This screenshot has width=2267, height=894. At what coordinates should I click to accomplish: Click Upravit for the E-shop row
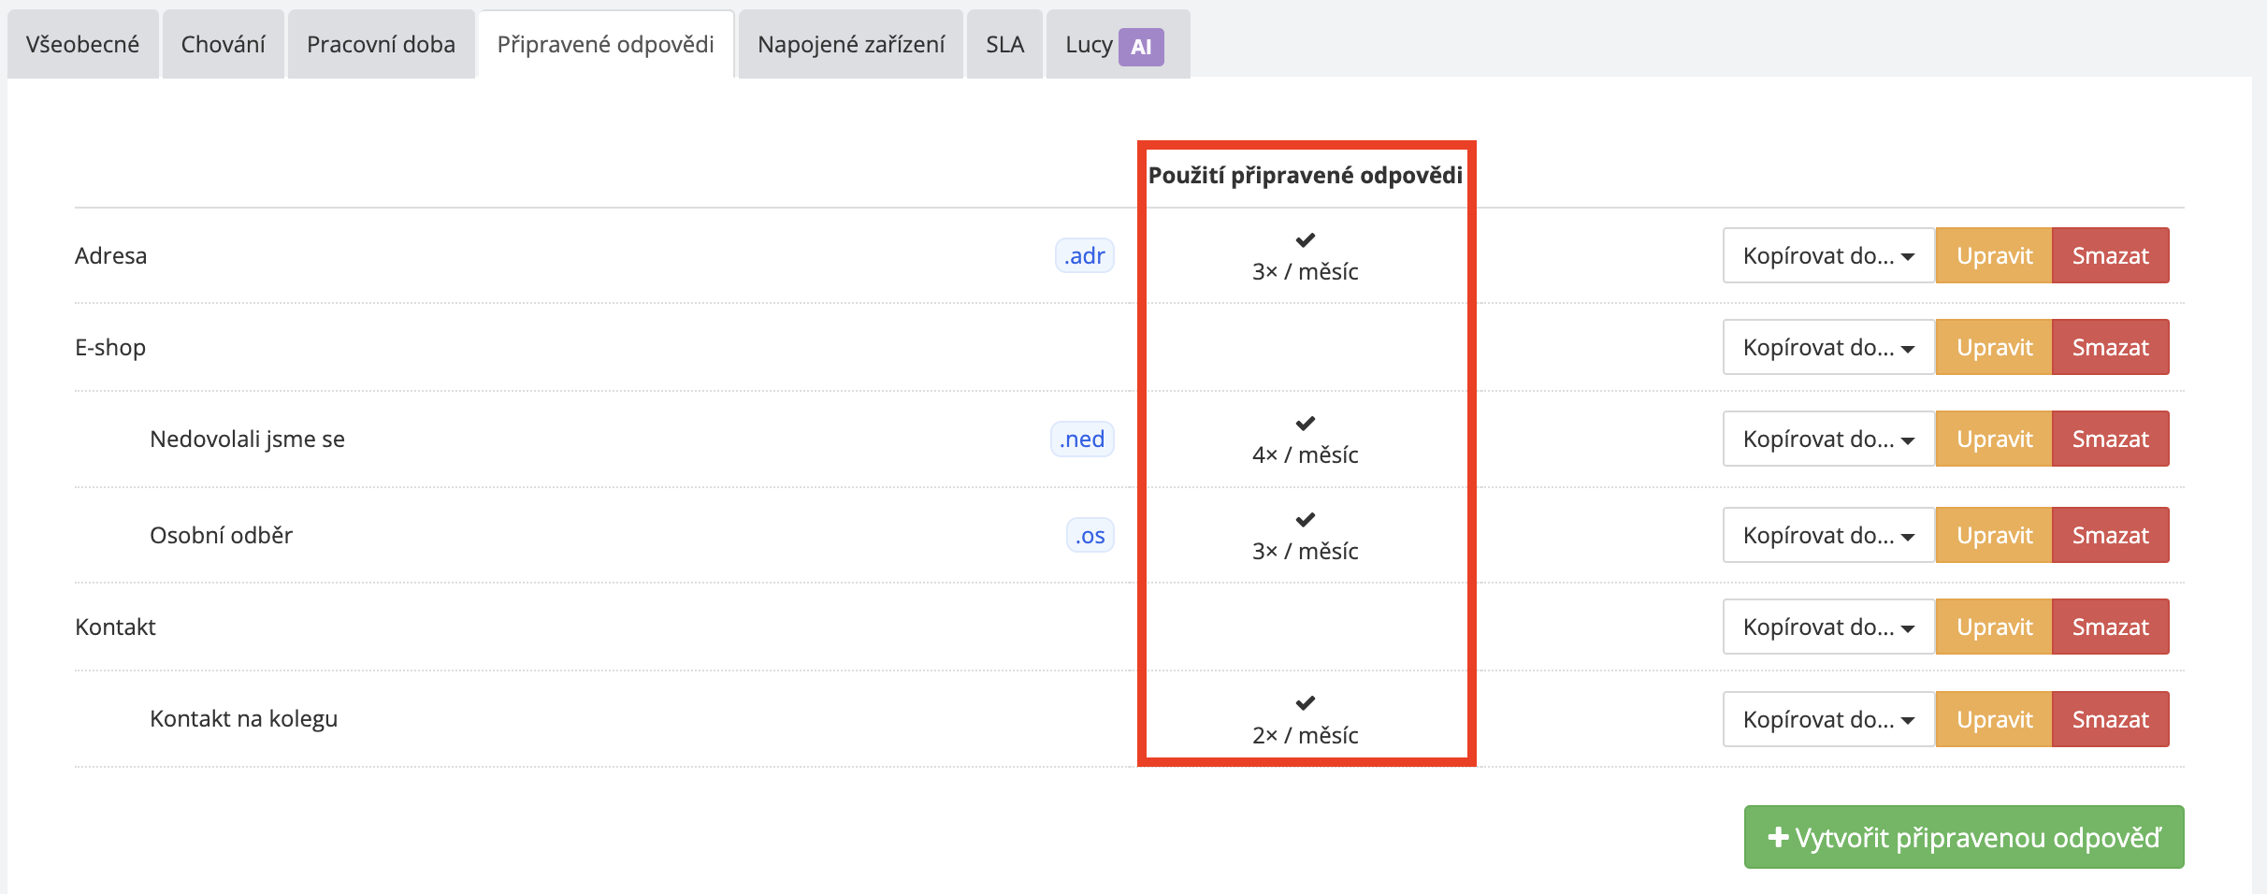pyautogui.click(x=1994, y=347)
